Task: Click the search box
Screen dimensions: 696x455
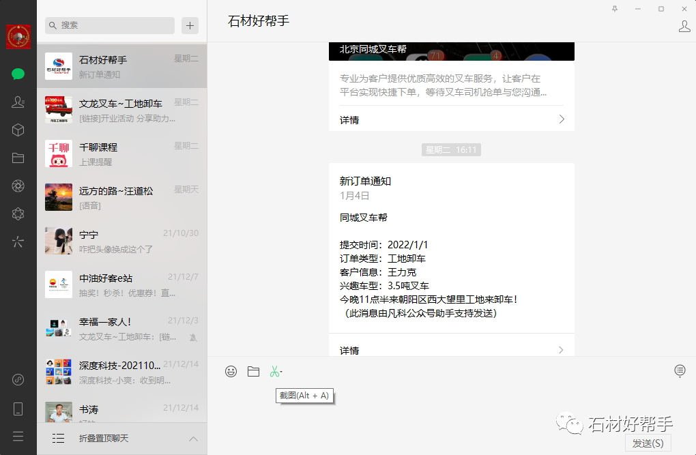Action: pos(110,25)
